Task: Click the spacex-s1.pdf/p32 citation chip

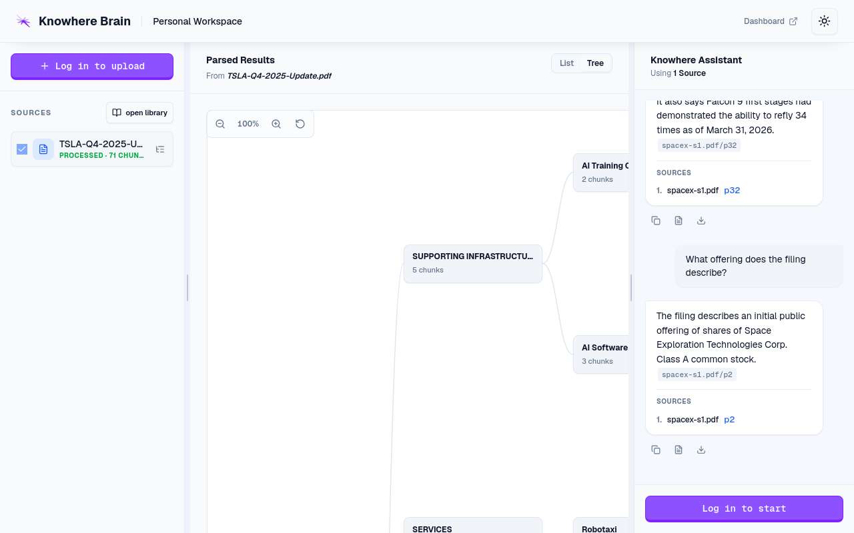Action: 699,146
